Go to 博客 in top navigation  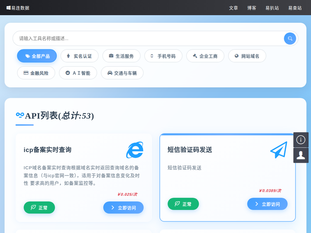[252, 8]
